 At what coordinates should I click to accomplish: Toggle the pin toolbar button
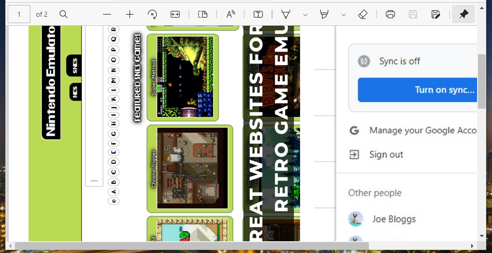point(463,14)
